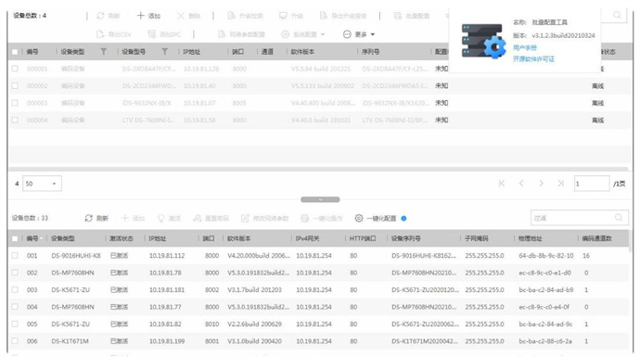Go to first page using pagination icon
This screenshot has height=357, width=640.
pos(502,184)
